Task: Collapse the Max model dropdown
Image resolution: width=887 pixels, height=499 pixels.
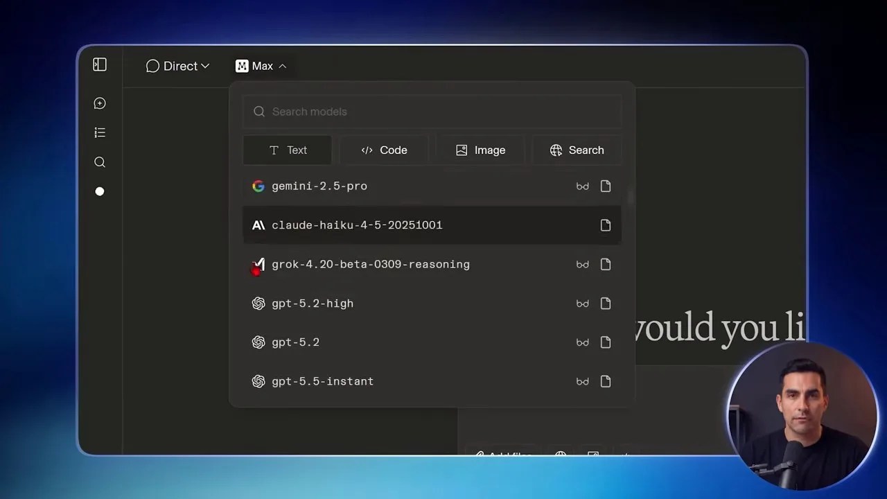Action: click(x=261, y=66)
